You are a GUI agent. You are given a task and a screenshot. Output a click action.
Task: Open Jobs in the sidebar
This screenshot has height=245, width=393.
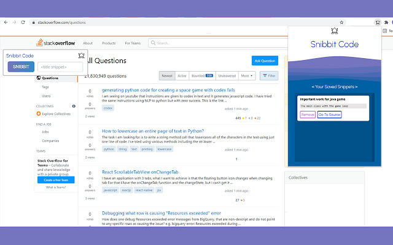(45, 132)
